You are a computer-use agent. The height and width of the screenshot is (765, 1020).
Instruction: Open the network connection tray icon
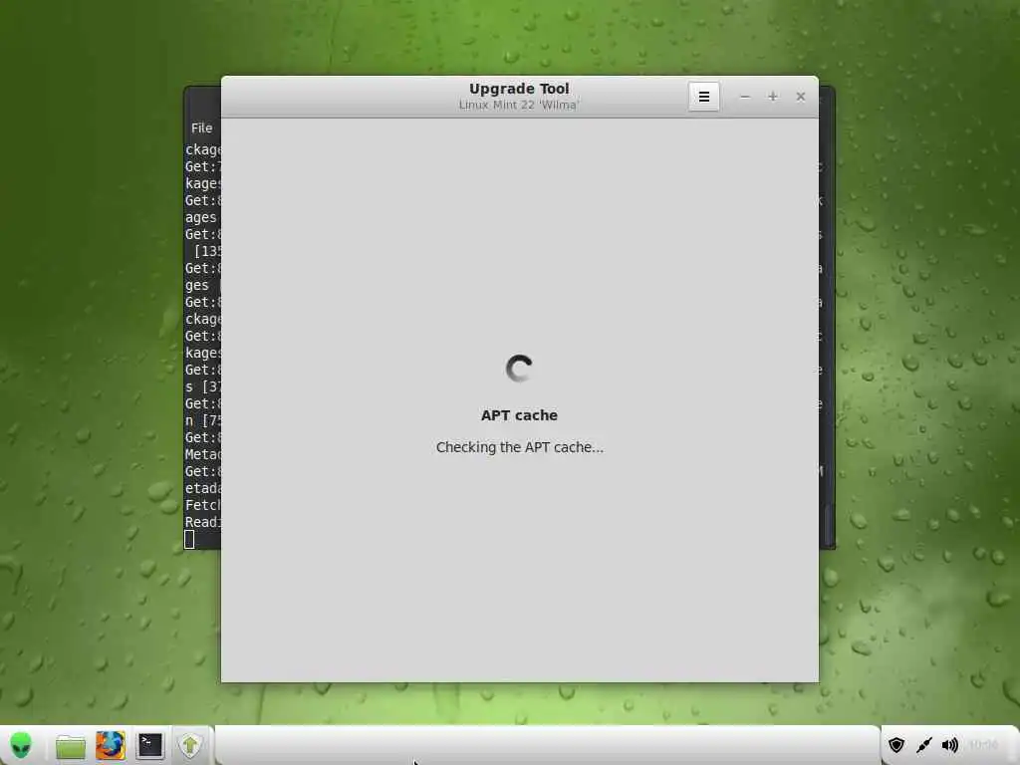923,745
